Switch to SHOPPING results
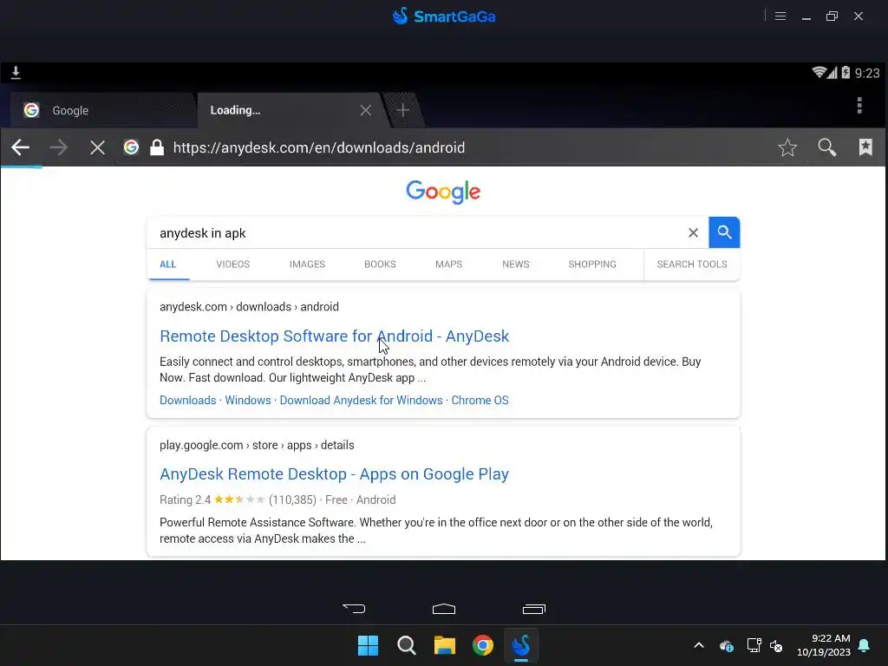The image size is (888, 666). pyautogui.click(x=591, y=264)
